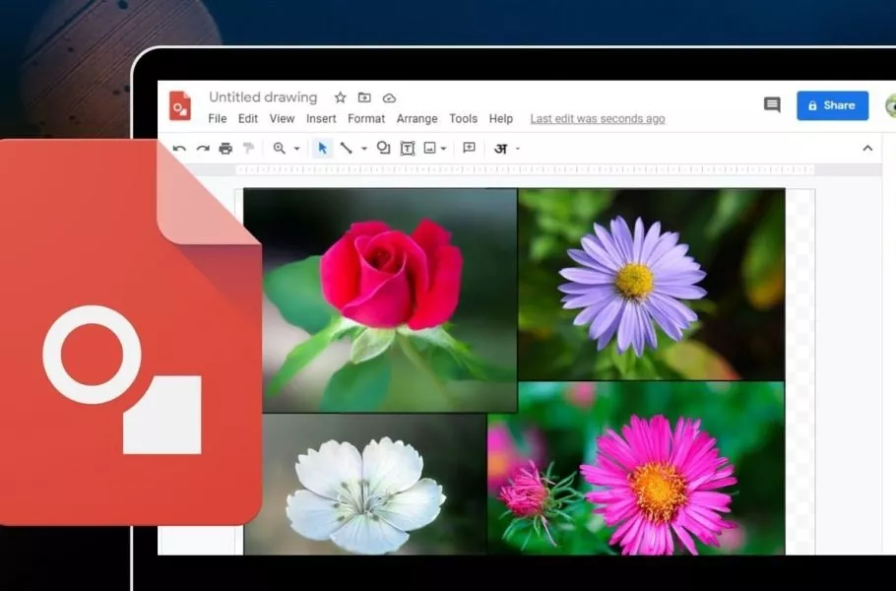The width and height of the screenshot is (896, 591).
Task: Click the blue Share button
Action: (x=833, y=105)
